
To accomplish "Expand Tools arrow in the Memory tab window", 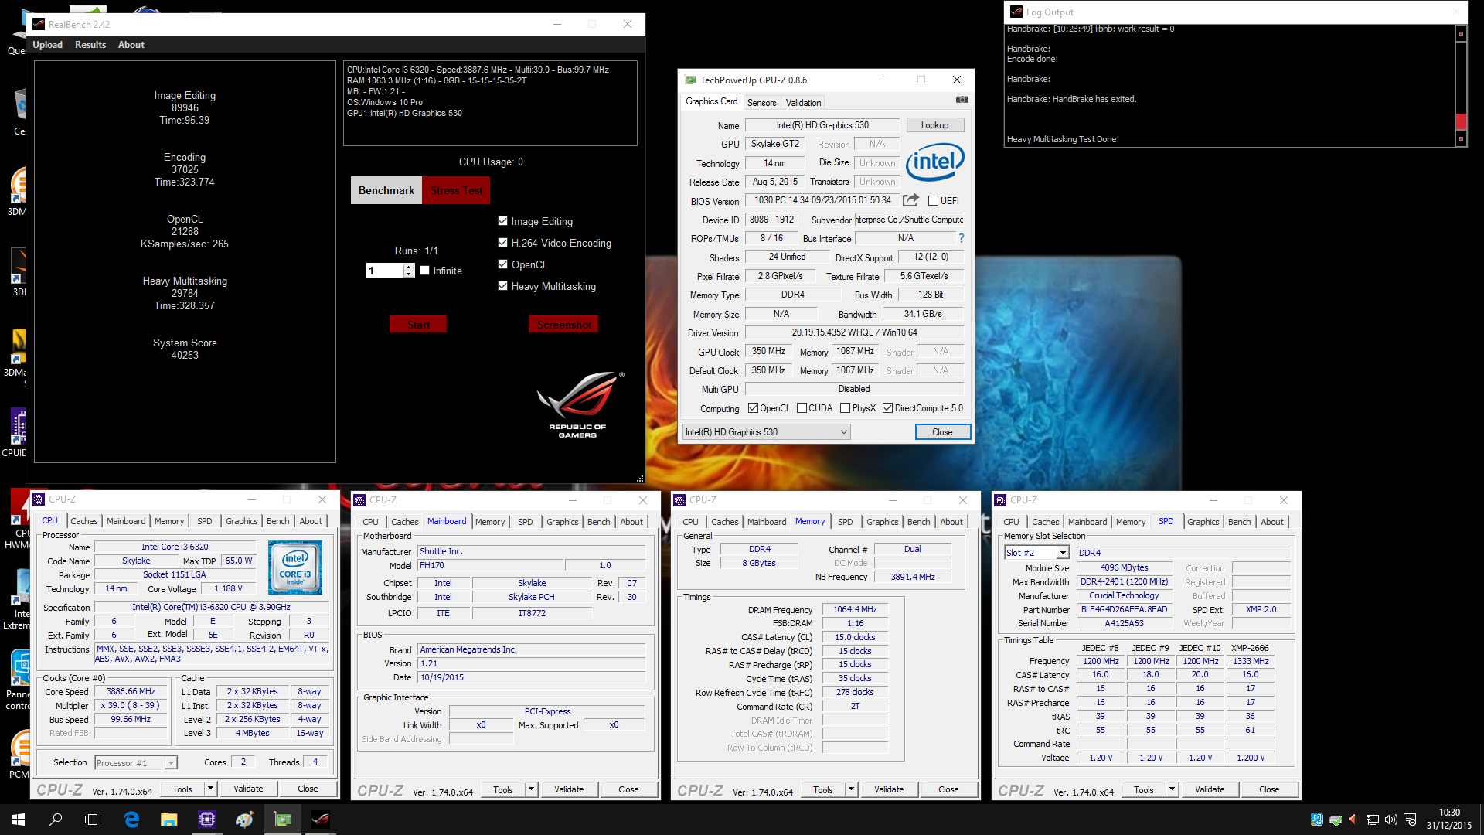I will coord(851,789).
